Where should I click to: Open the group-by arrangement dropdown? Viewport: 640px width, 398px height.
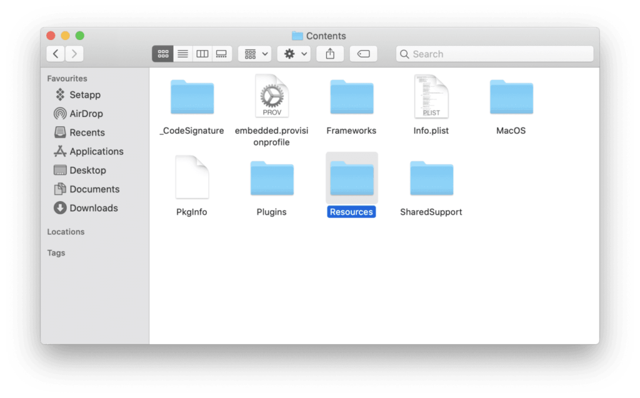coord(255,54)
